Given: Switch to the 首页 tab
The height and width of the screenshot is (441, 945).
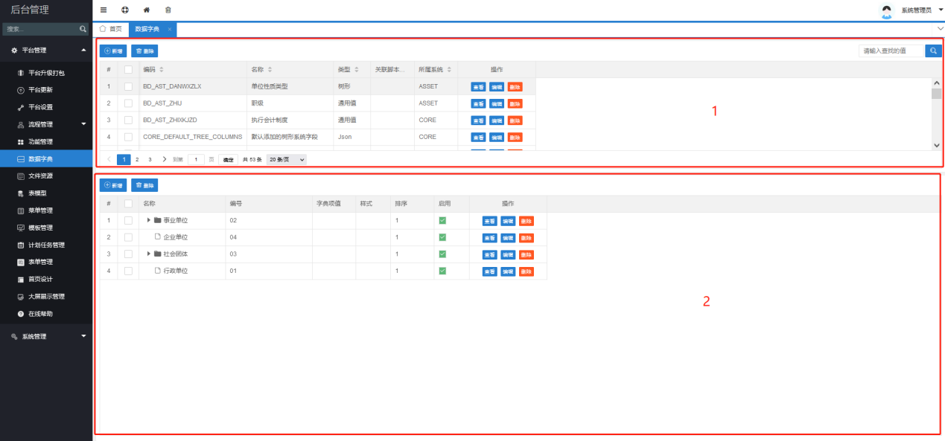Looking at the screenshot, I should pyautogui.click(x=110, y=29).
